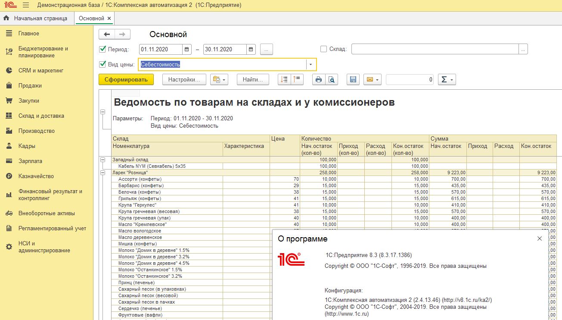This screenshot has height=320, width=562.
Task: Click the forward arrow navigation button
Action: tap(122, 35)
